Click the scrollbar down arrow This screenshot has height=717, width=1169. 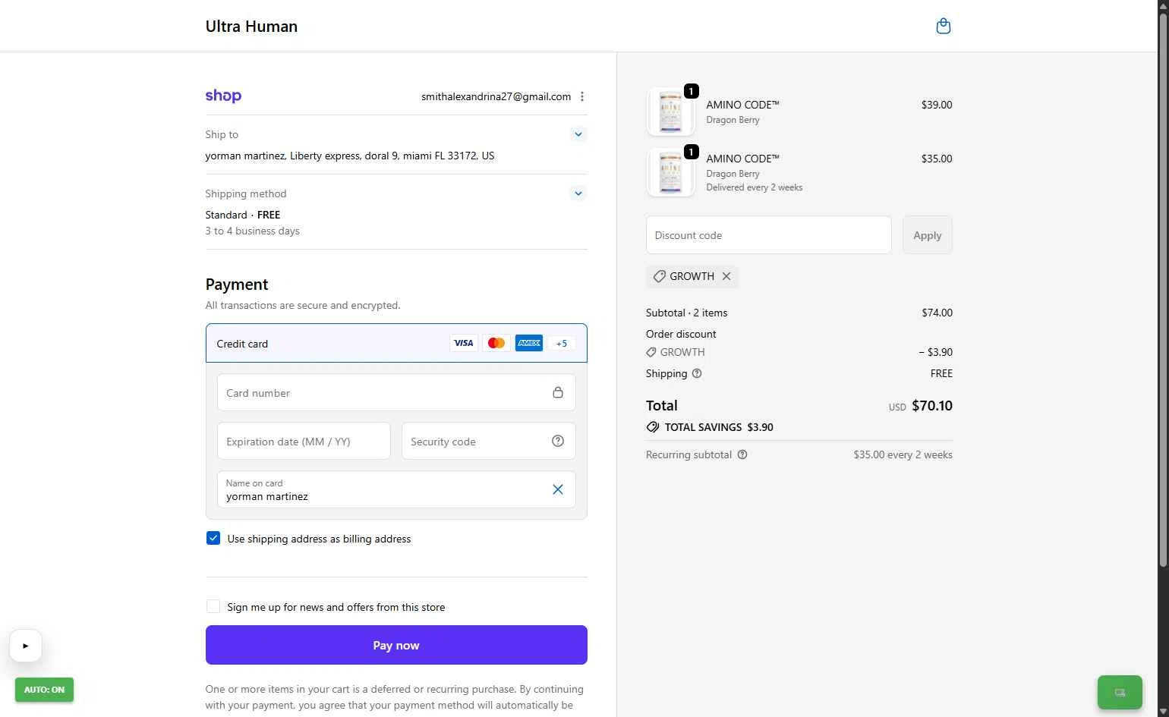tap(1163, 711)
